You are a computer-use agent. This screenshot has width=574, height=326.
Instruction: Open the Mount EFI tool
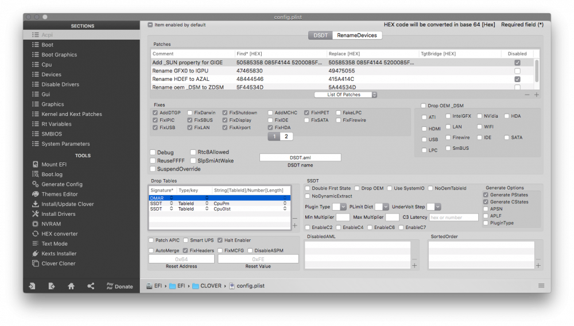point(54,164)
